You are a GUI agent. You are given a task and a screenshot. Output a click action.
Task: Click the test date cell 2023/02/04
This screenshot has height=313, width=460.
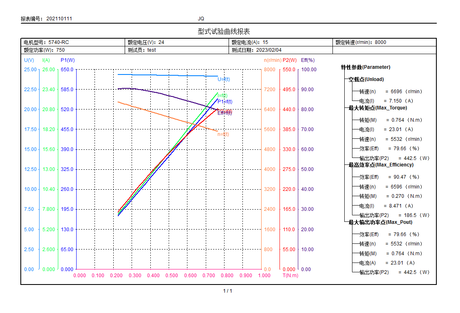click(269, 50)
